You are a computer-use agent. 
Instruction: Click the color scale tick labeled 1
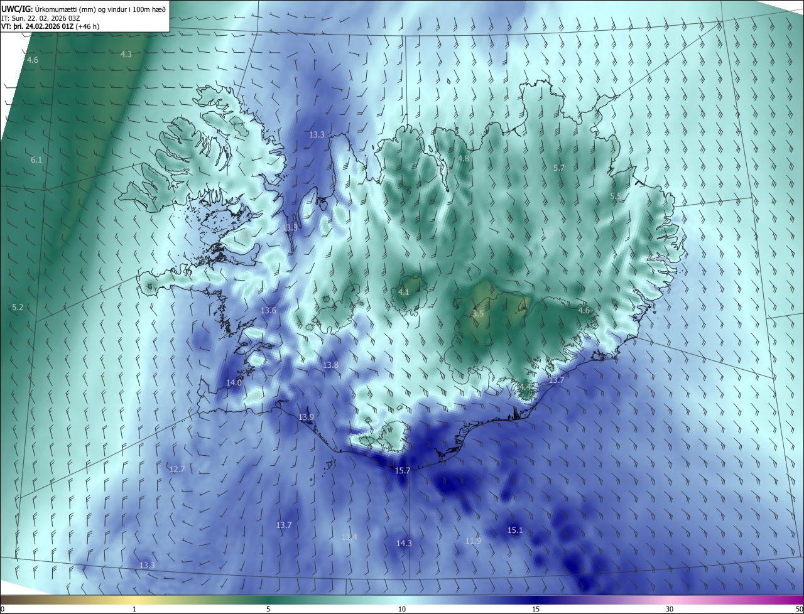pos(134,609)
